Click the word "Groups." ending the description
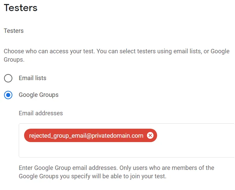This screenshot has height=190, width=235. click(14, 60)
